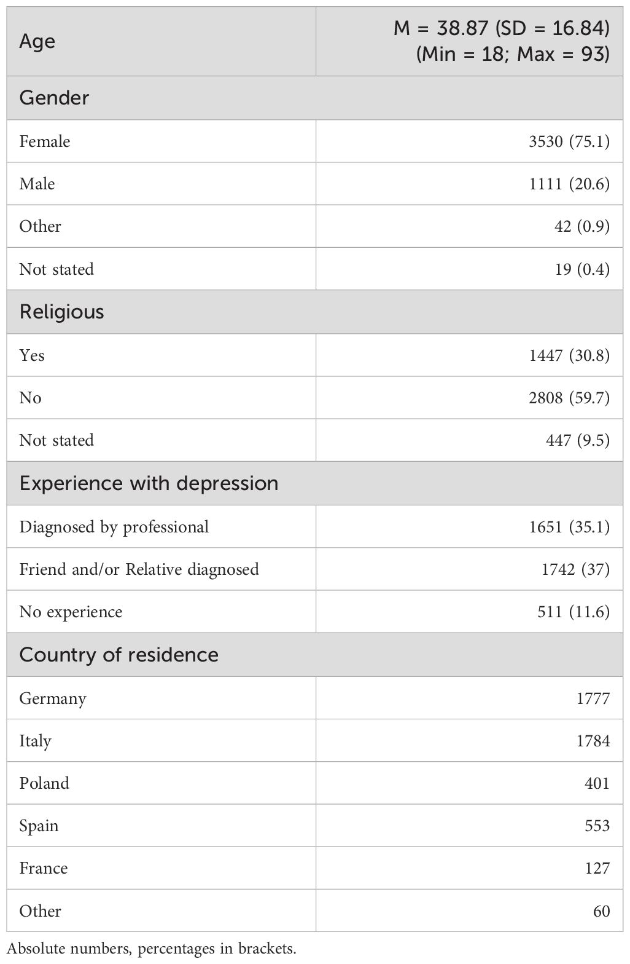Click the Age row label

tap(37, 41)
